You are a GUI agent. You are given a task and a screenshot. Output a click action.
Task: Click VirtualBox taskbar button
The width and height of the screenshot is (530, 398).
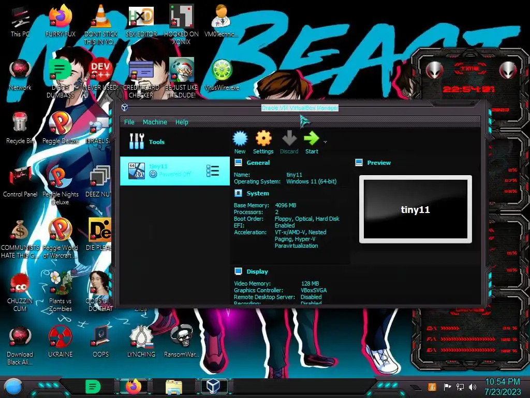click(x=214, y=387)
